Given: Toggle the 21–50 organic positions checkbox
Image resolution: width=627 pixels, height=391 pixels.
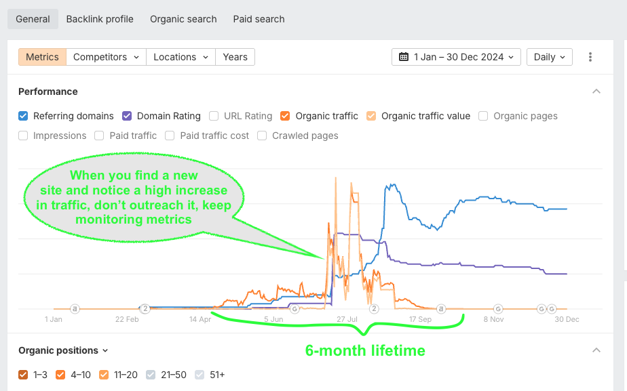Looking at the screenshot, I should point(152,374).
